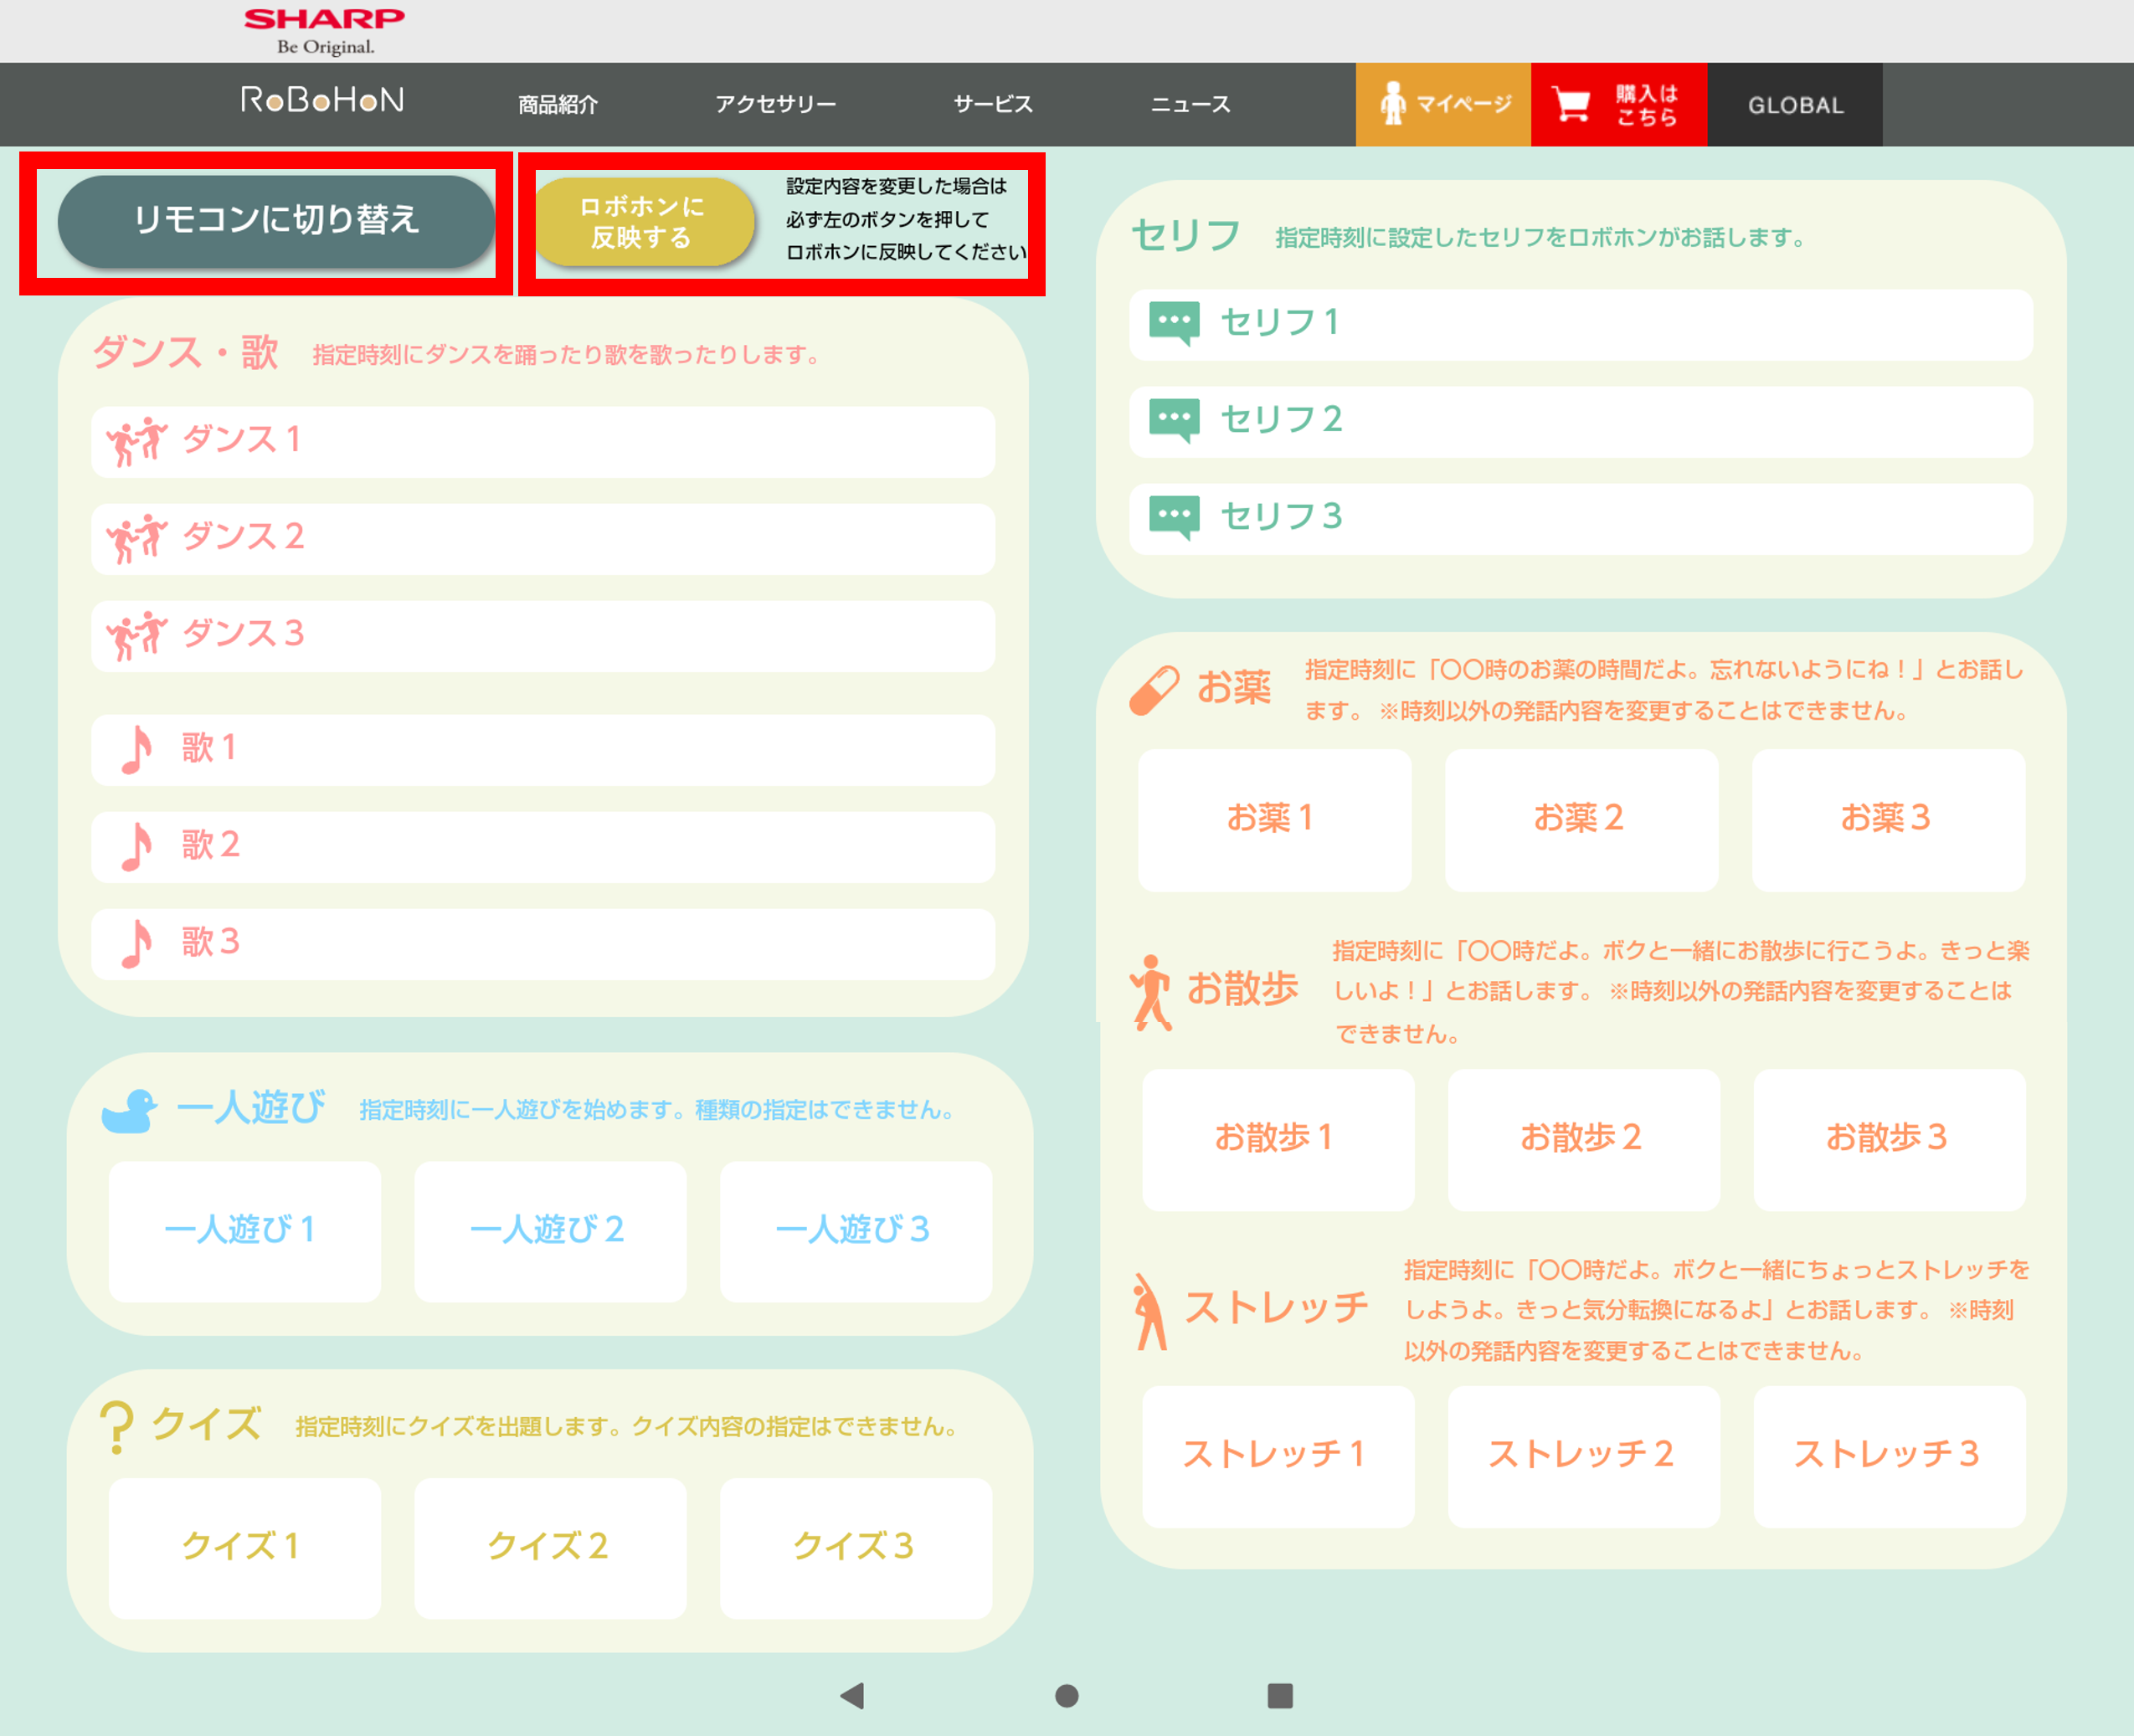Open the 商品紹介 menu

click(x=558, y=104)
